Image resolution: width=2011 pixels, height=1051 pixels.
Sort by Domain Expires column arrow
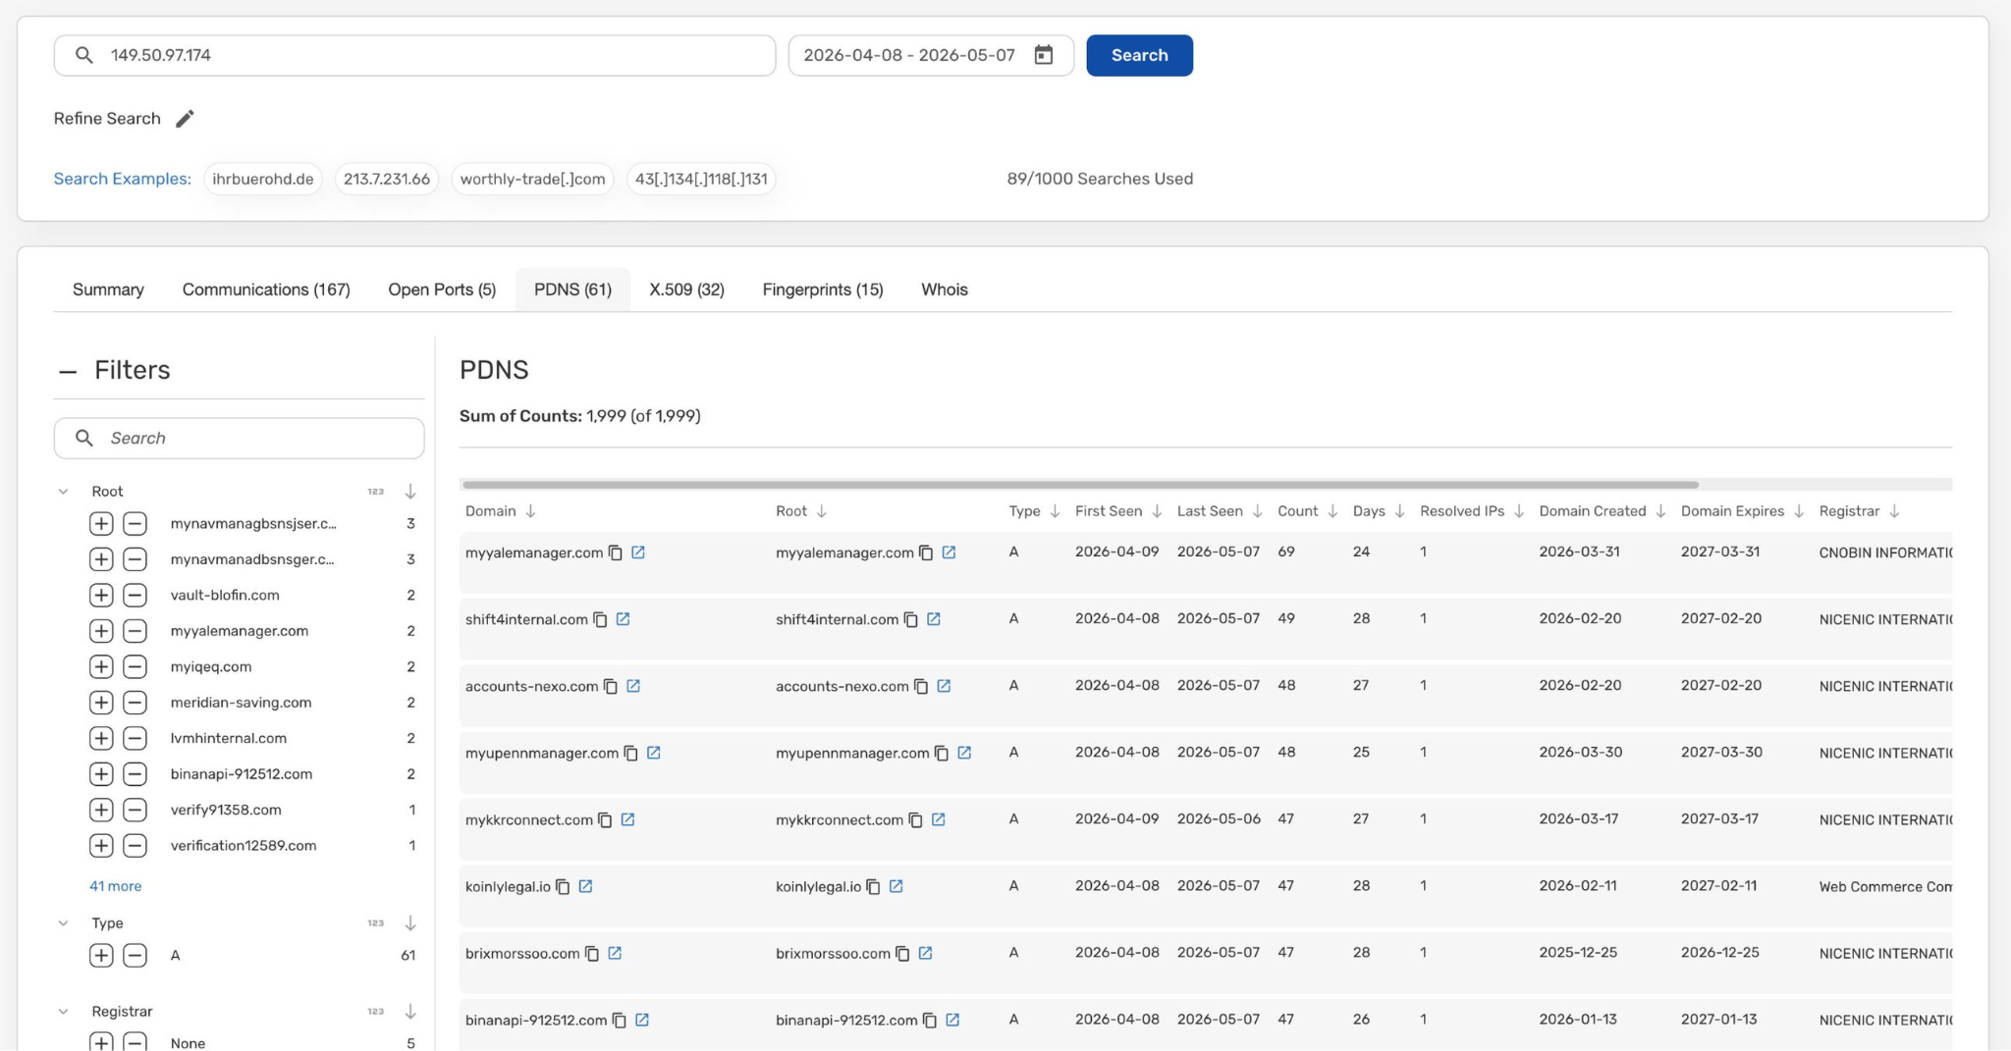pos(1799,511)
